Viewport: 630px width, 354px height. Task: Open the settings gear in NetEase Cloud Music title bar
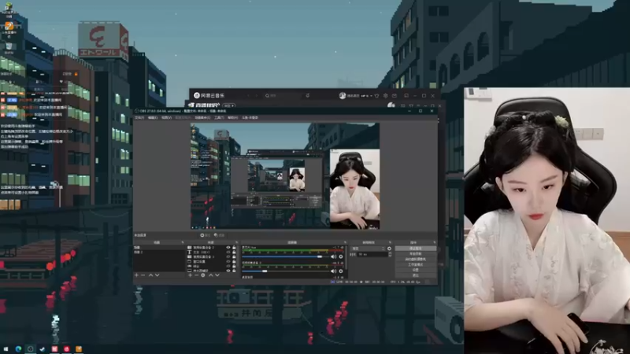click(385, 96)
